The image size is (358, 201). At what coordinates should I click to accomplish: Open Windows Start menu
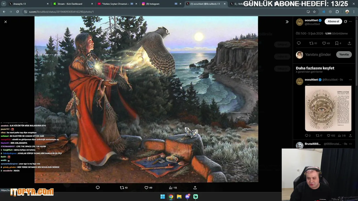pyautogui.click(x=162, y=197)
